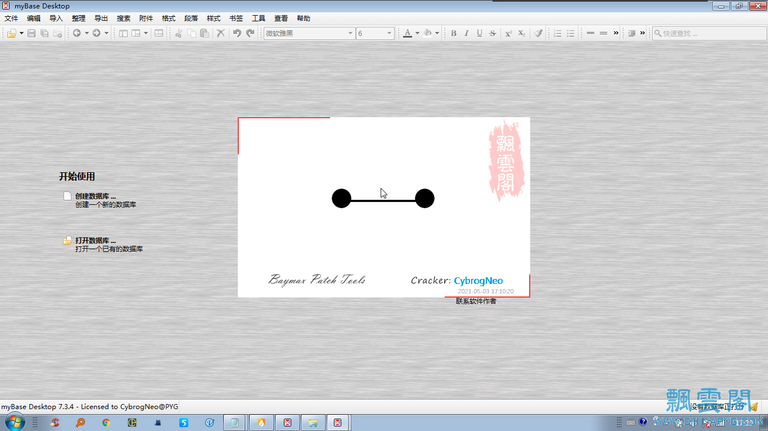
Task: Open Chrome from the taskbar
Action: [106, 423]
